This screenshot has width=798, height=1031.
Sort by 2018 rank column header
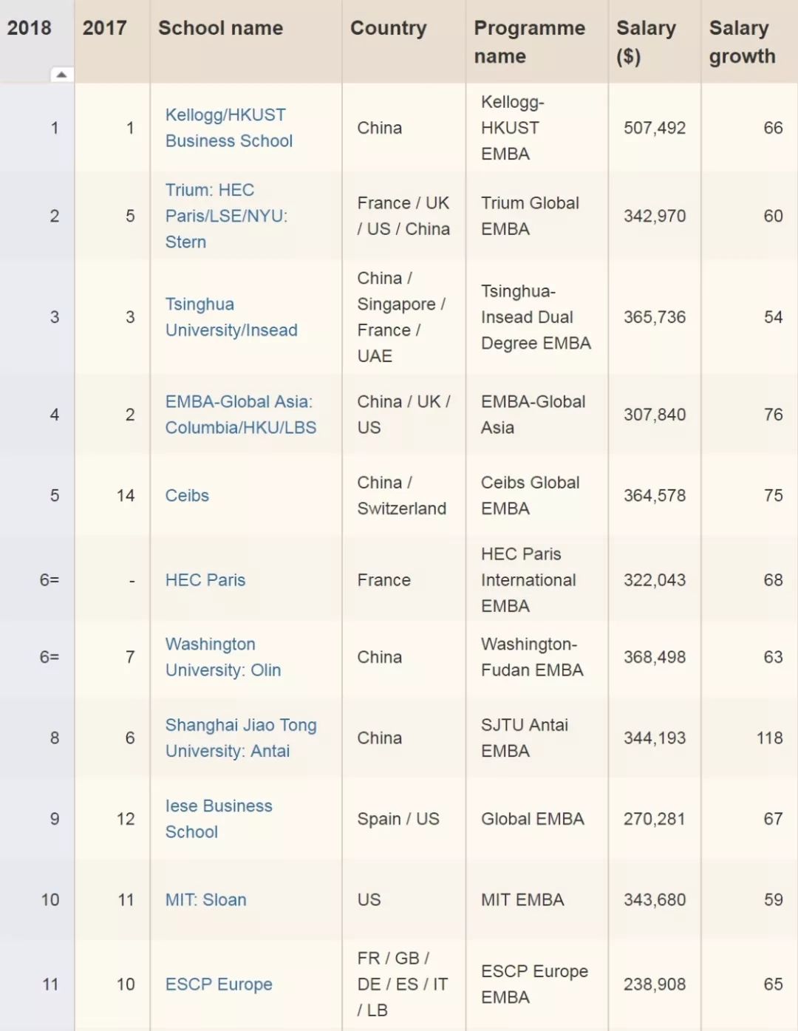pos(30,28)
